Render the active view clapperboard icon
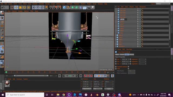The image size is (173, 97). coord(51,8)
